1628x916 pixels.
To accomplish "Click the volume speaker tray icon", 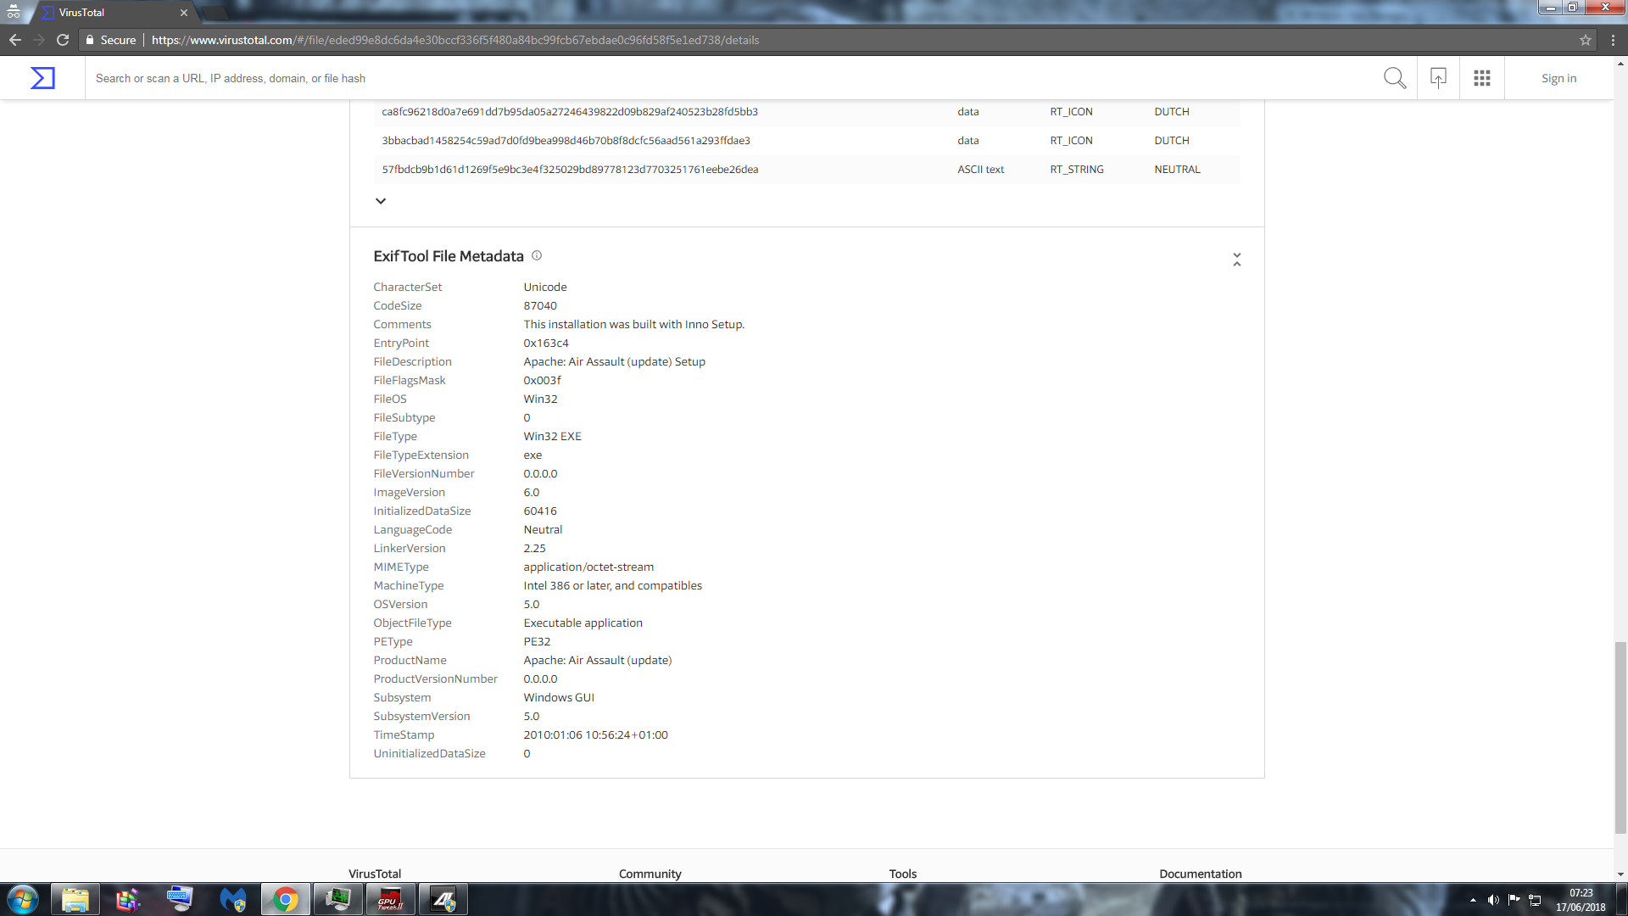I will pyautogui.click(x=1493, y=900).
